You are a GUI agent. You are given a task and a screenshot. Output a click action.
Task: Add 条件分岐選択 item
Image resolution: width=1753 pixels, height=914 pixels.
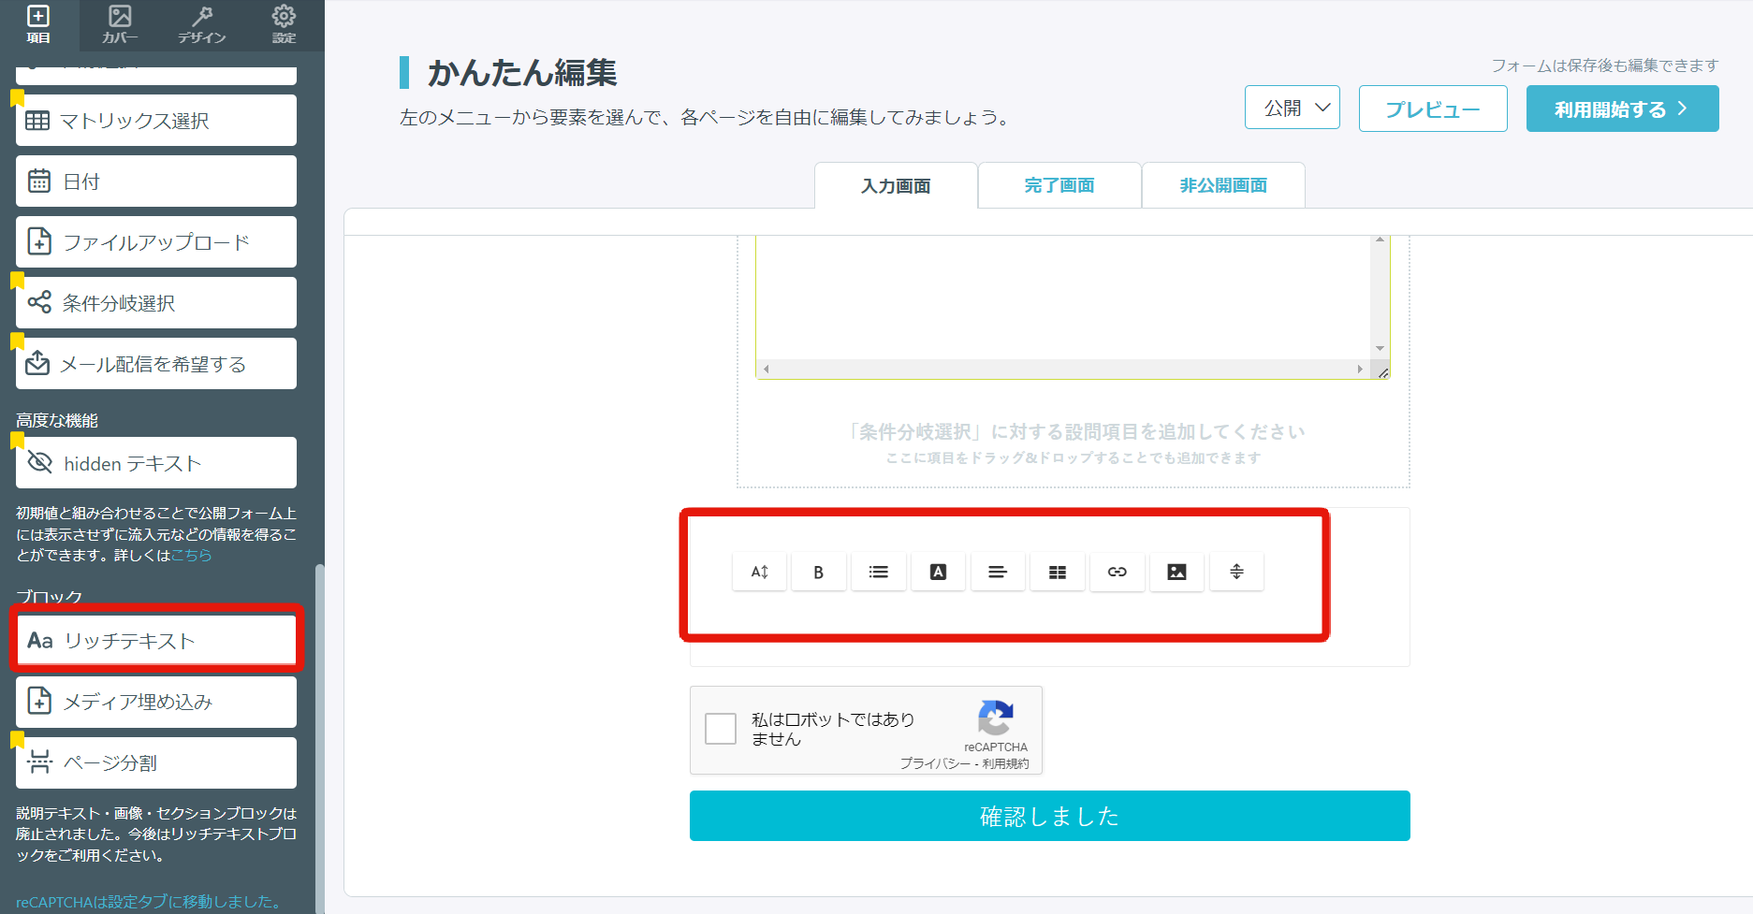(x=156, y=303)
